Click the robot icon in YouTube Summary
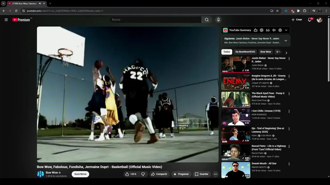The width and height of the screenshot is (330, 185). 255,30
